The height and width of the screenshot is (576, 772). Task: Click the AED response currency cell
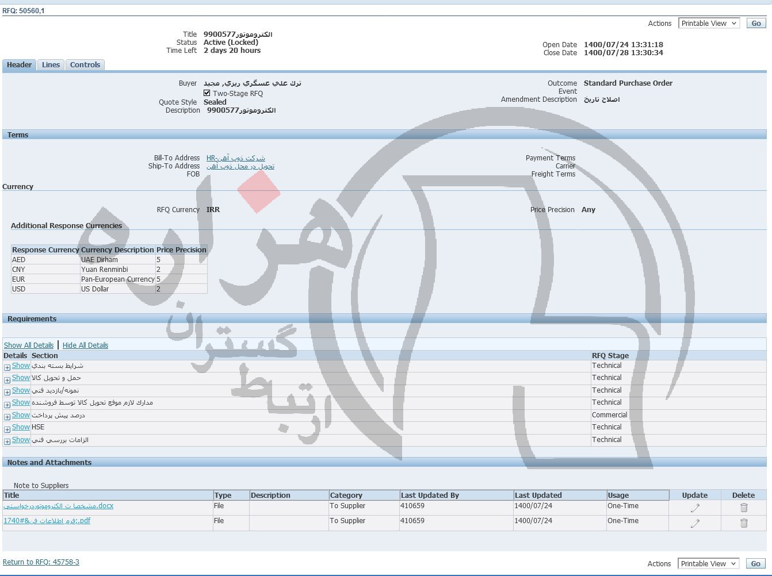[x=45, y=260]
